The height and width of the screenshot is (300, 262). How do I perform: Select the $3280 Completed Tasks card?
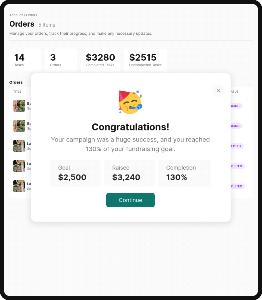point(100,60)
